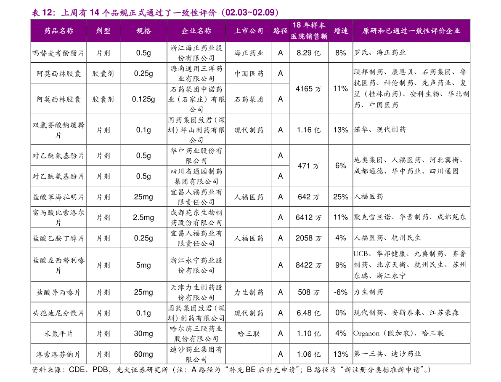Click the '0.25g' spec of 阿莫西林胶囊

143,73
